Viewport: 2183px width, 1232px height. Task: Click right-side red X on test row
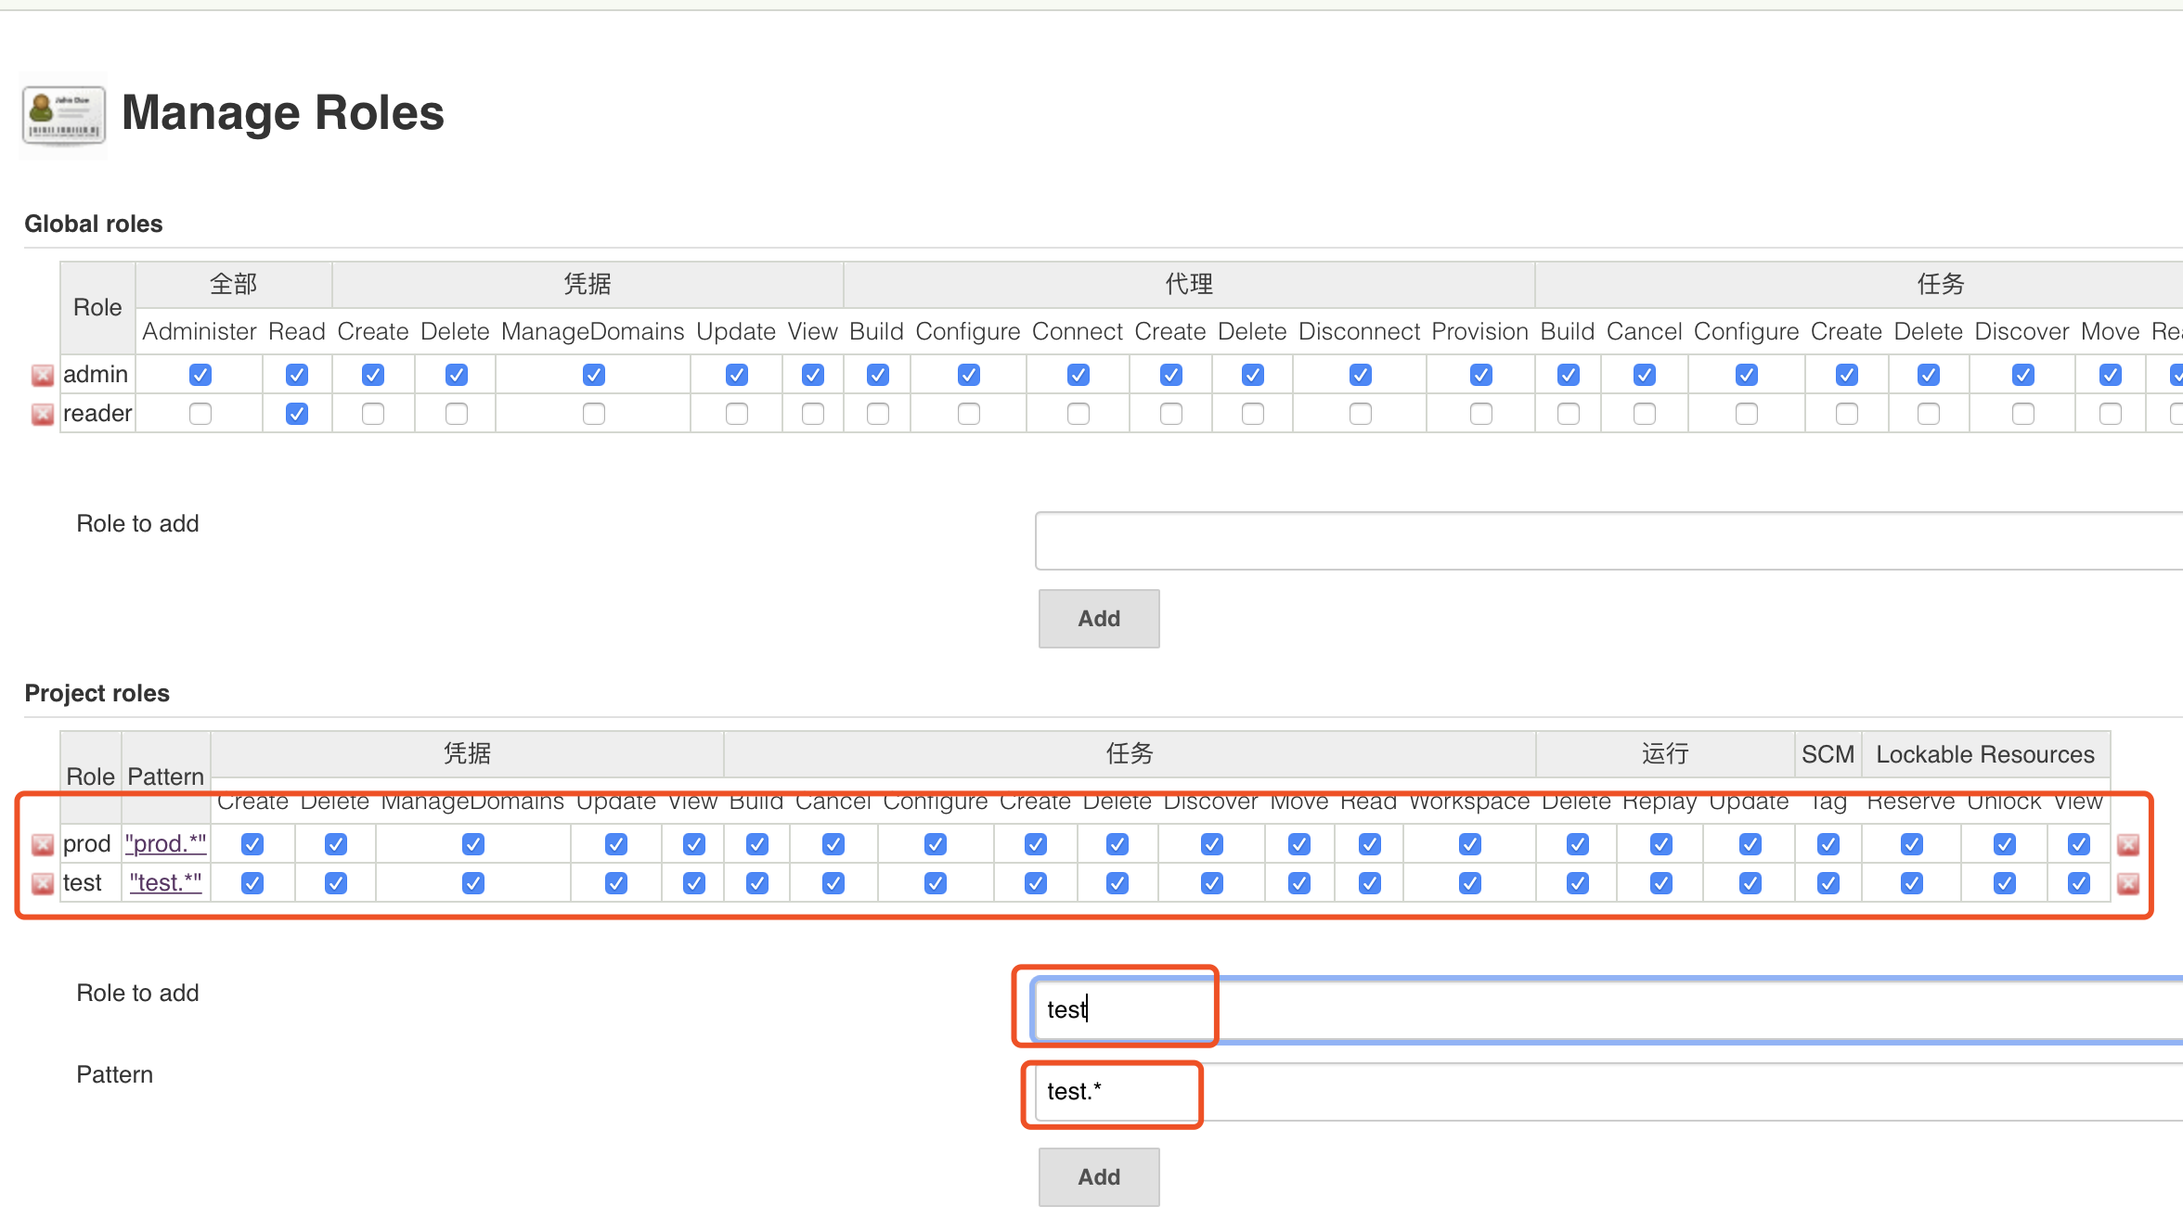(2128, 883)
